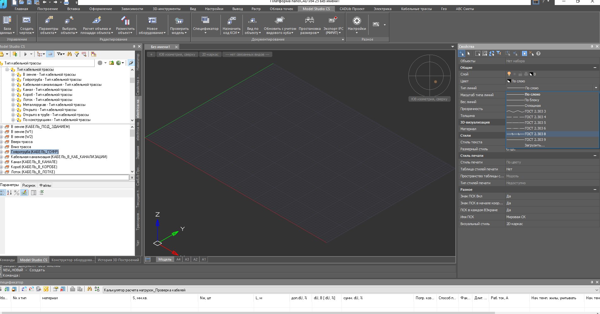600x314 pixels.
Task: Toggle the layer light bulb visibility icon
Action: [509, 74]
